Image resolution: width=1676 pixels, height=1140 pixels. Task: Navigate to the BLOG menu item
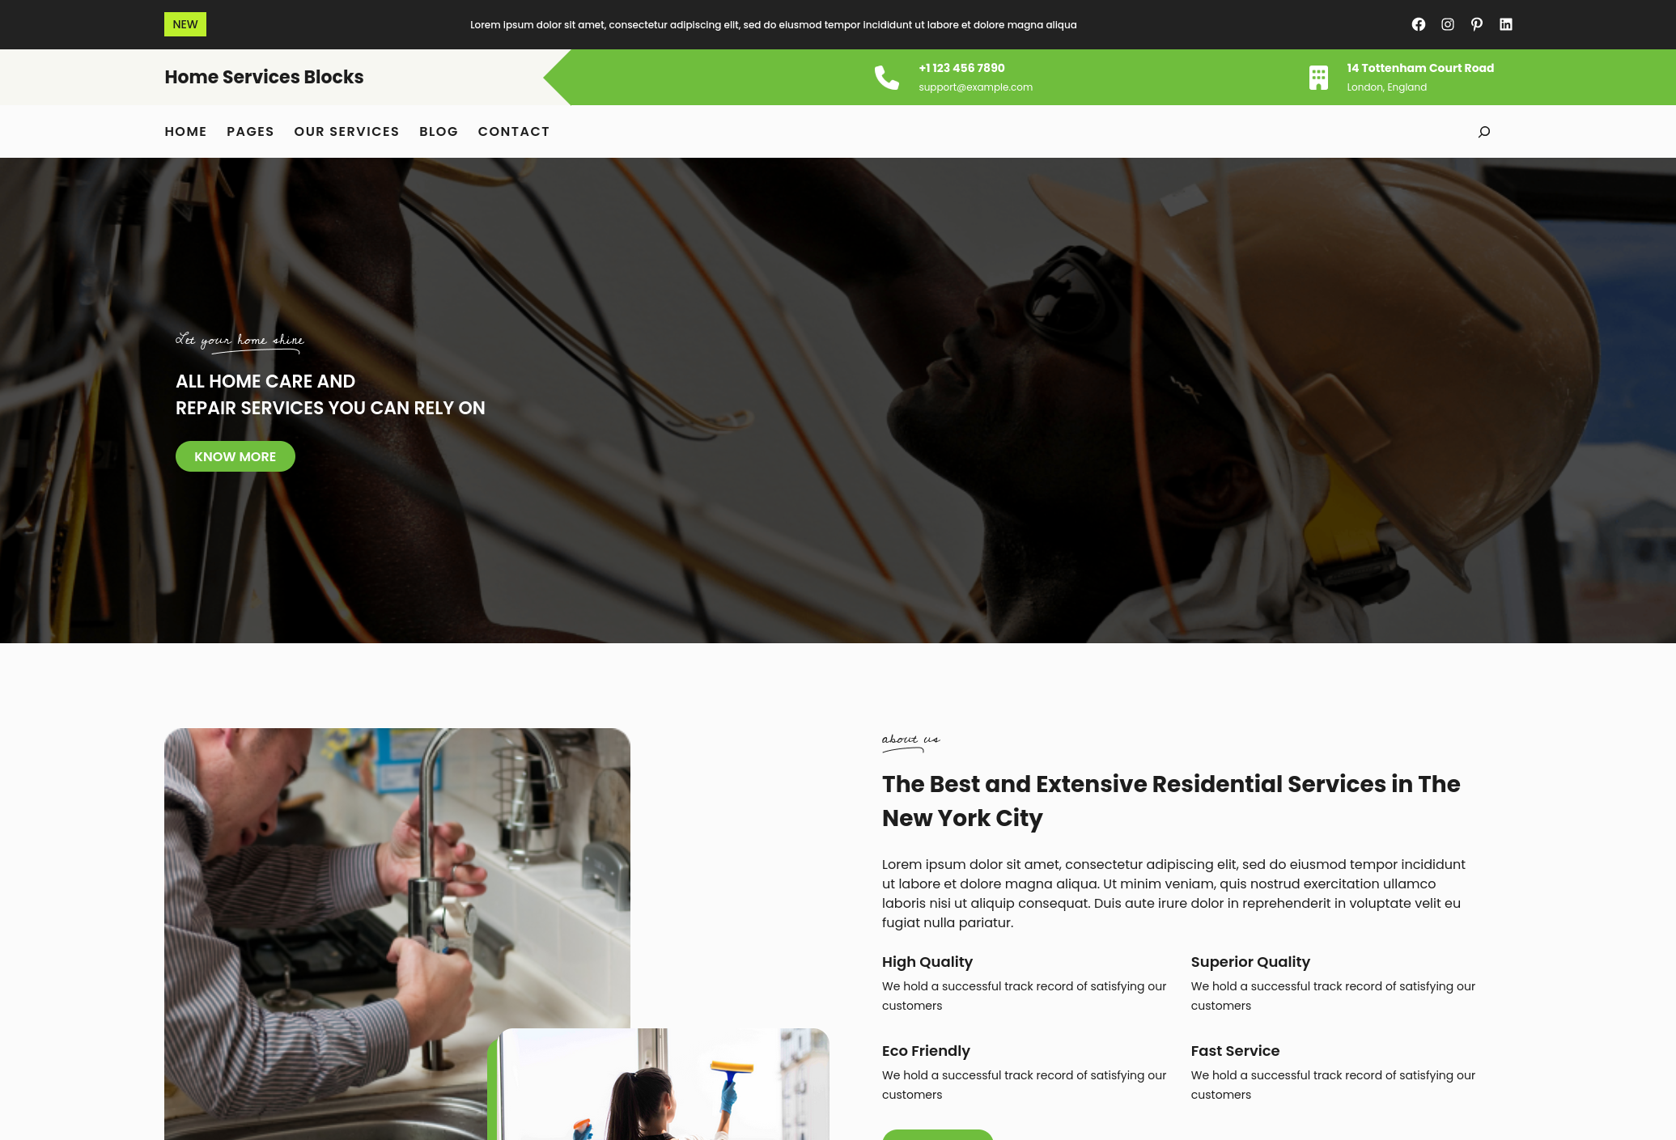click(439, 132)
